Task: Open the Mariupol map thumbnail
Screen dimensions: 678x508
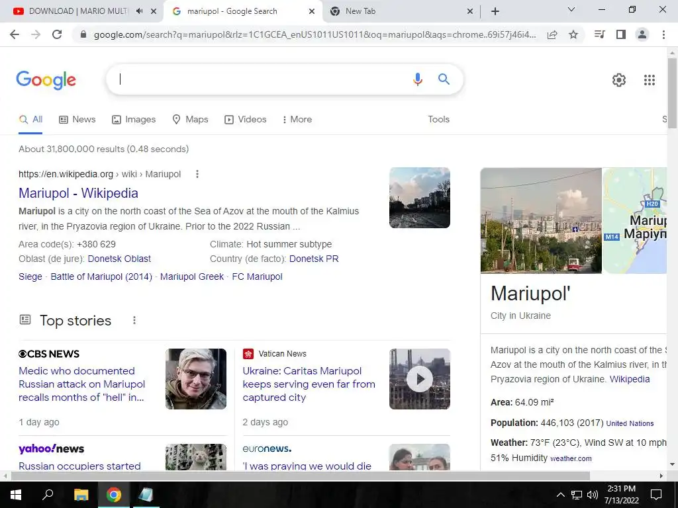Action: click(x=635, y=220)
